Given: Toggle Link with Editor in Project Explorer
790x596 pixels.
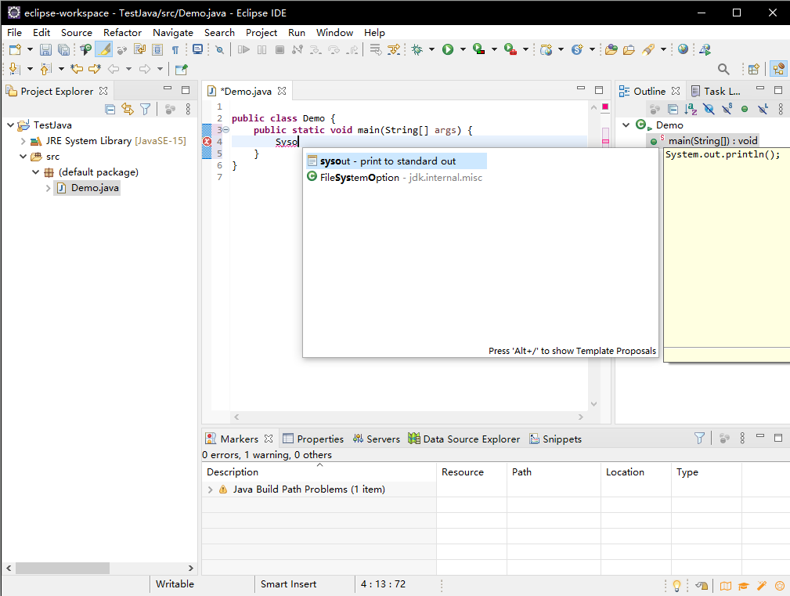Looking at the screenshot, I should pyautogui.click(x=128, y=109).
